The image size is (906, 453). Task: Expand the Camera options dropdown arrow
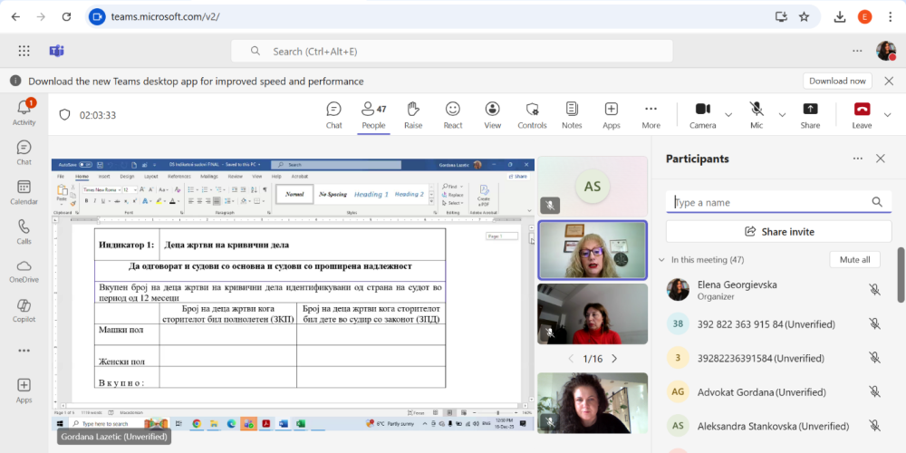tap(728, 115)
